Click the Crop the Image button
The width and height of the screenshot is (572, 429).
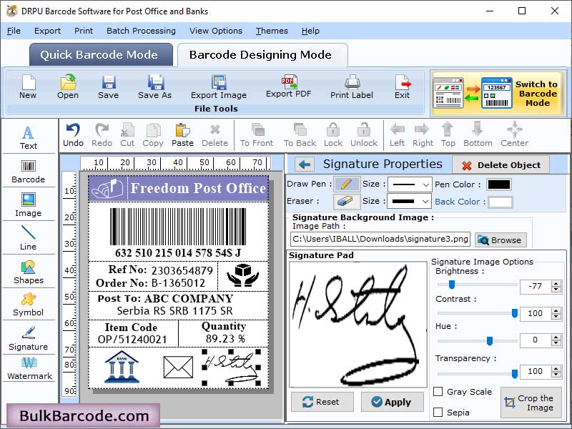pos(531,403)
